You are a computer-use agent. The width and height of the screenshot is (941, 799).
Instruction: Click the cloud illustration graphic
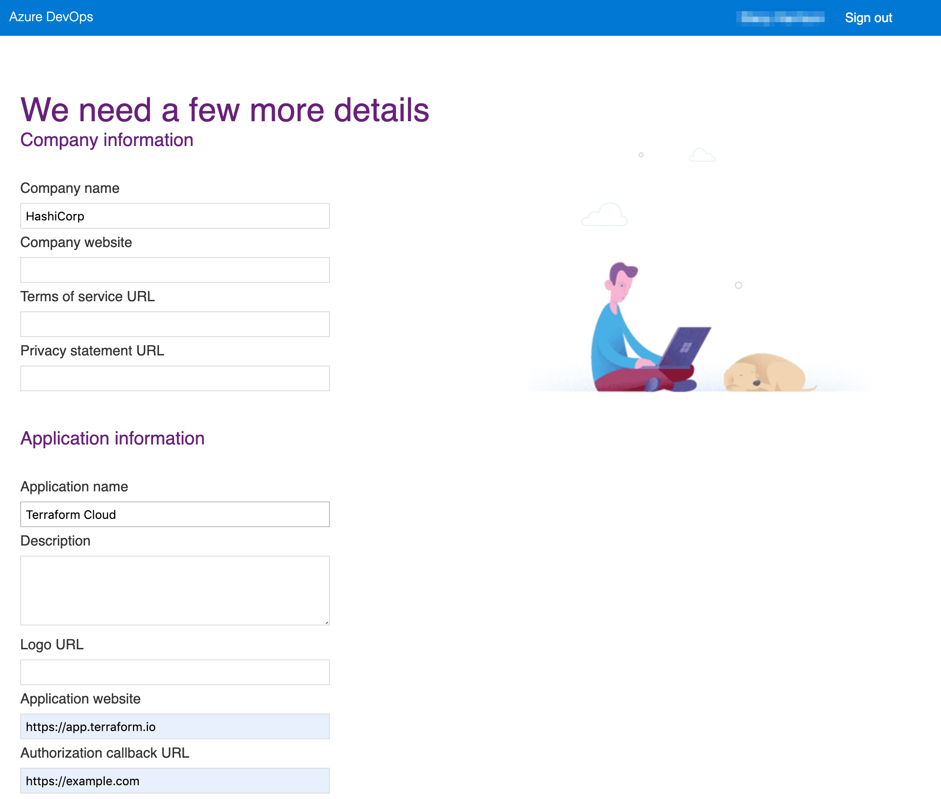603,216
